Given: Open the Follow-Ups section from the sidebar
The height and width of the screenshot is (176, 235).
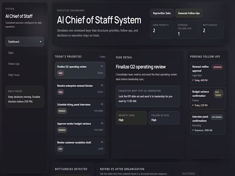Looking at the screenshot, I should tap(14, 64).
